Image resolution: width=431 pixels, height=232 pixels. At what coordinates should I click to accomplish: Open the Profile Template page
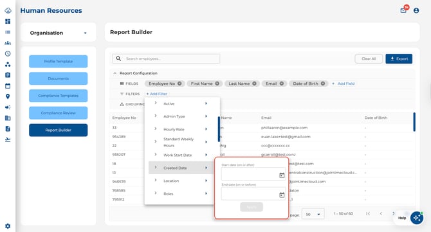[x=59, y=61]
